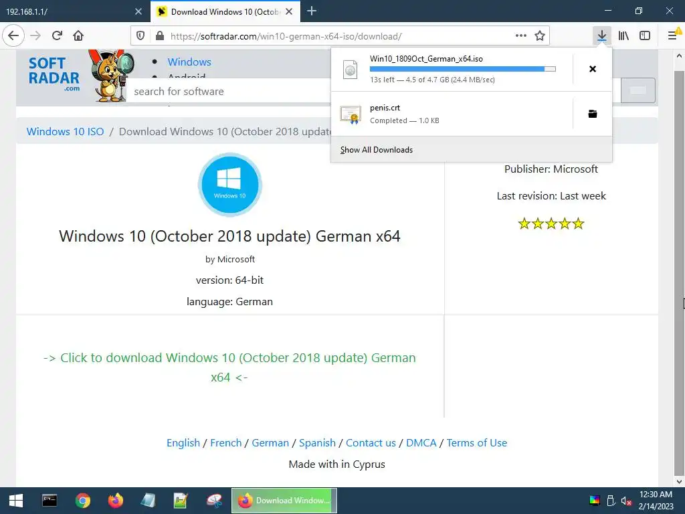Toggle the sidebar view icon
The height and width of the screenshot is (514, 685).
(x=645, y=35)
